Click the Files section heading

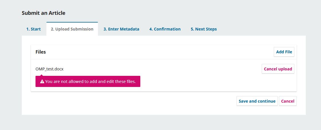pyautogui.click(x=41, y=52)
